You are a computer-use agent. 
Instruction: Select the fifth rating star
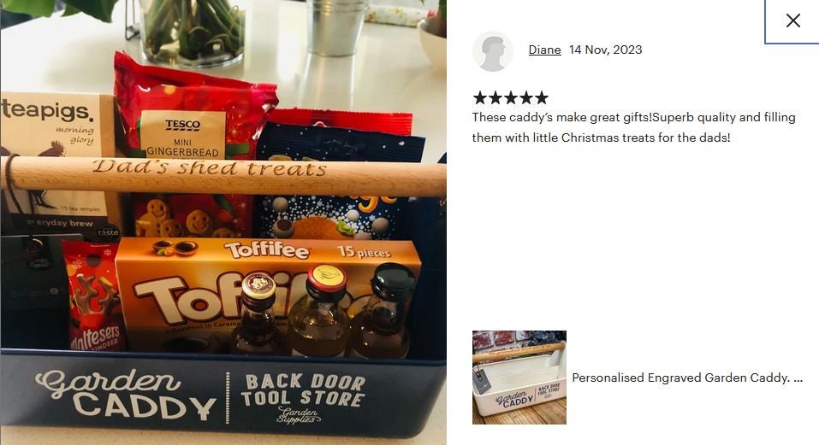542,98
